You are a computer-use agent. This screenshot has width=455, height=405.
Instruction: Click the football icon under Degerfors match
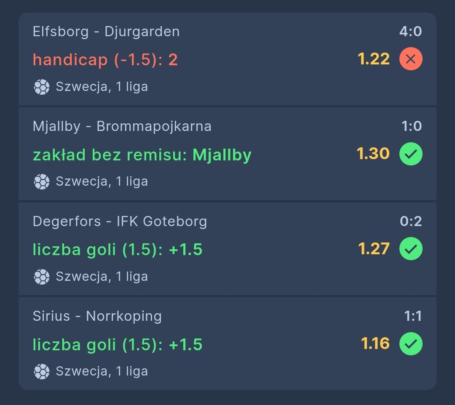click(x=42, y=277)
